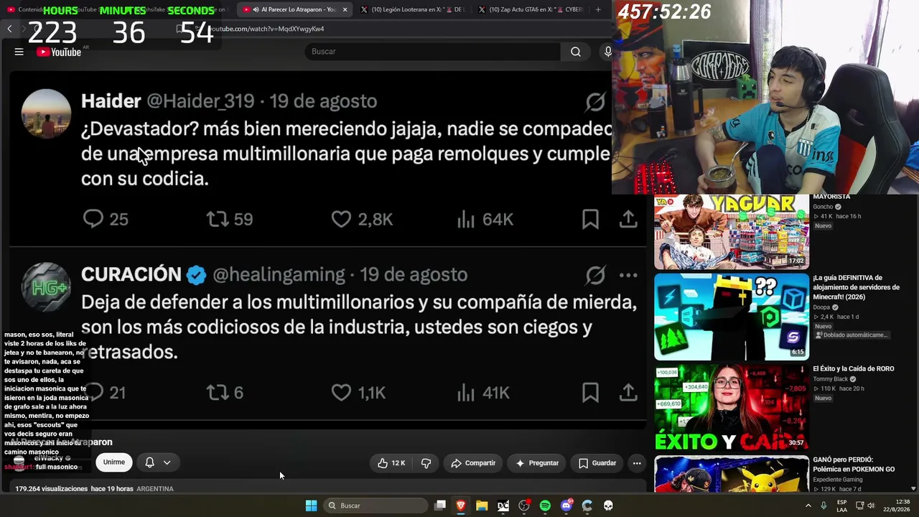
Task: Open a new browser tab
Action: [x=598, y=9]
